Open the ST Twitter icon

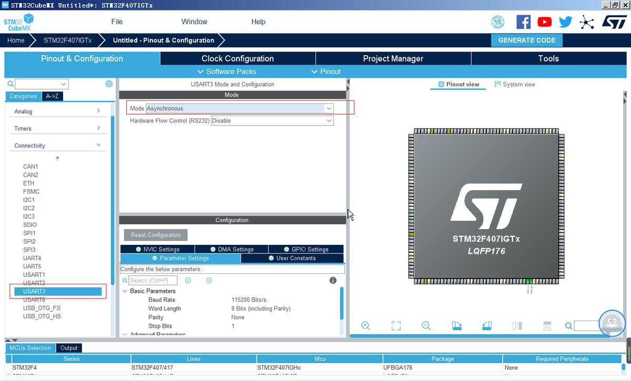[x=566, y=22]
